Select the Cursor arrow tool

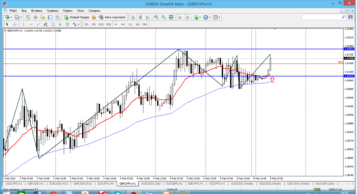click(x=7, y=24)
